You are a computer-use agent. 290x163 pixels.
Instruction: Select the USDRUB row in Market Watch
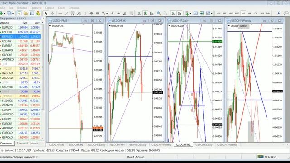[x=20, y=87]
